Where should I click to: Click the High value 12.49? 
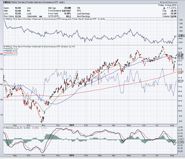[x=18, y=11]
